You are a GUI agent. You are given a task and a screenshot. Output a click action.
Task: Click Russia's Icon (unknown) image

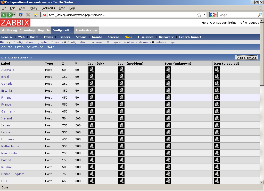168,167
